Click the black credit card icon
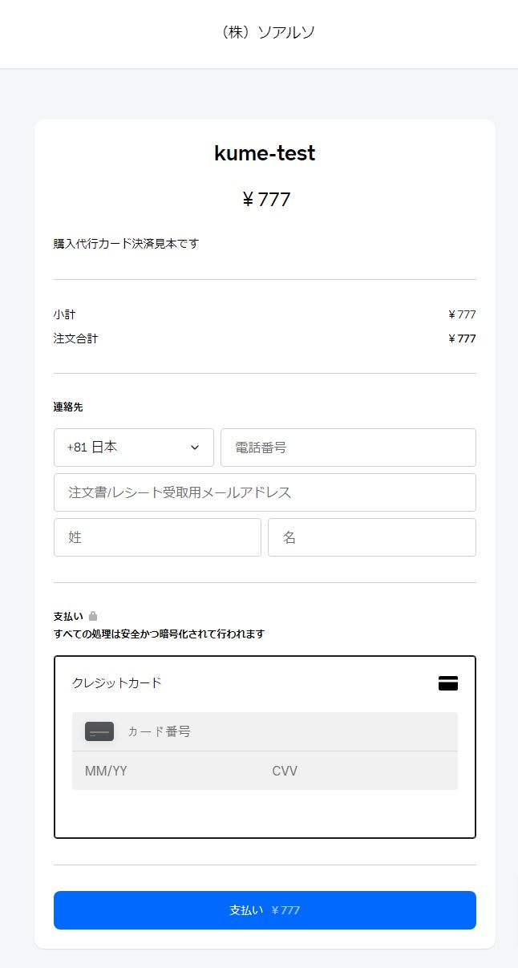The image size is (518, 968). click(448, 683)
